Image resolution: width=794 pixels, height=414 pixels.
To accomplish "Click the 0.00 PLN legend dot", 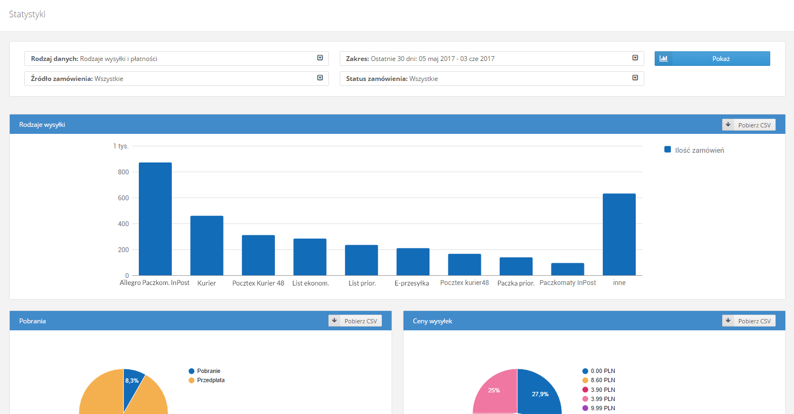I will coord(585,371).
